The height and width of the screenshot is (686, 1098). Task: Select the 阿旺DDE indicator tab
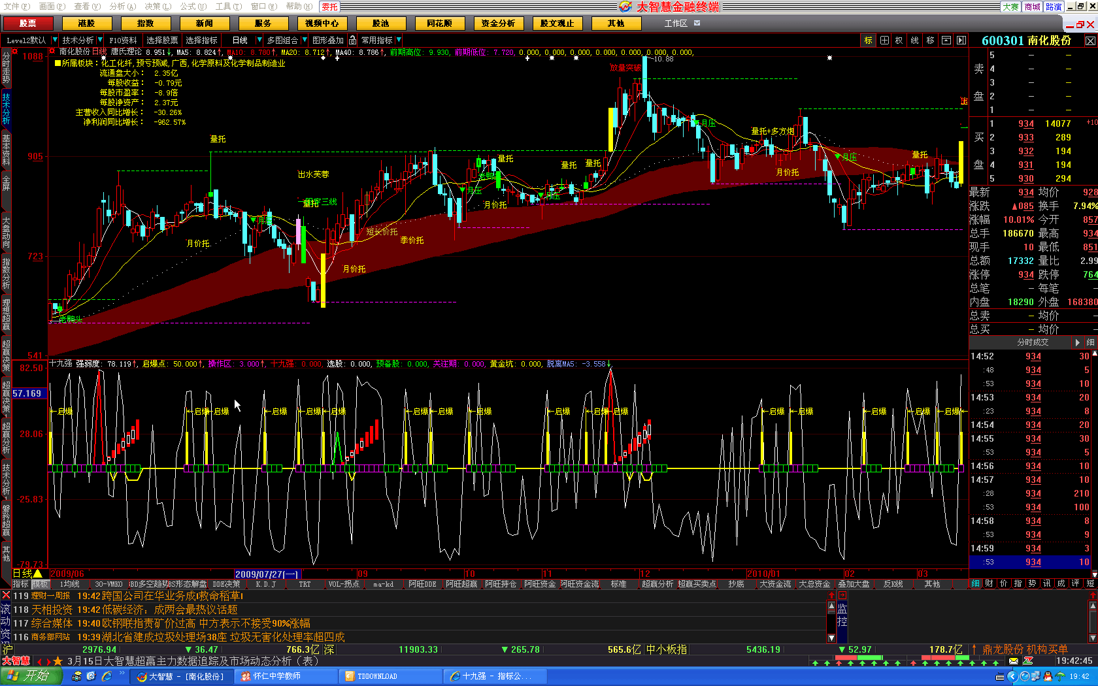coord(422,584)
